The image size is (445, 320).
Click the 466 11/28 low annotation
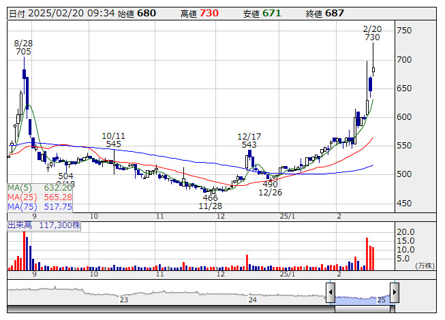click(210, 202)
